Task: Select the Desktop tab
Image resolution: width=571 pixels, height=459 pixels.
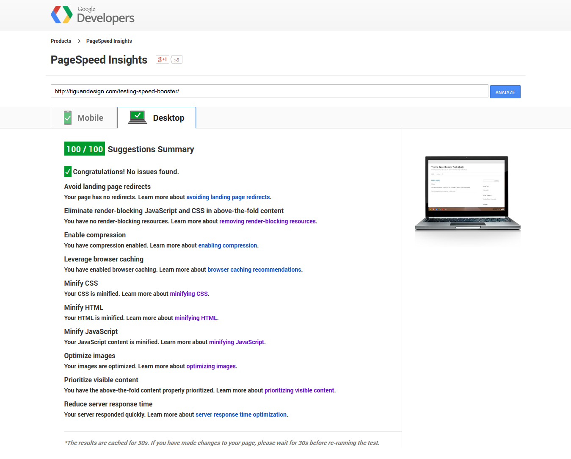Action: [157, 118]
